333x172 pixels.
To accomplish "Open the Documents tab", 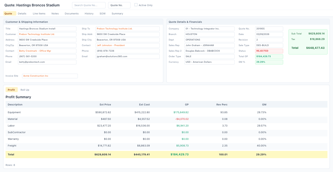I will click(x=72, y=14).
